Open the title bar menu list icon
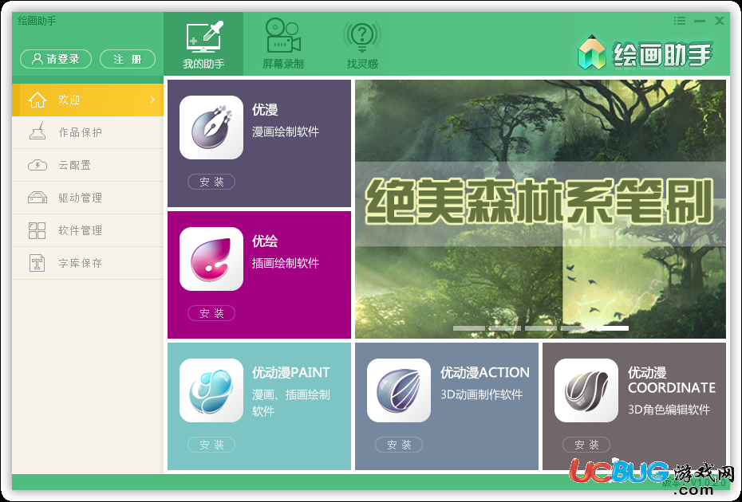 pyautogui.click(x=680, y=21)
